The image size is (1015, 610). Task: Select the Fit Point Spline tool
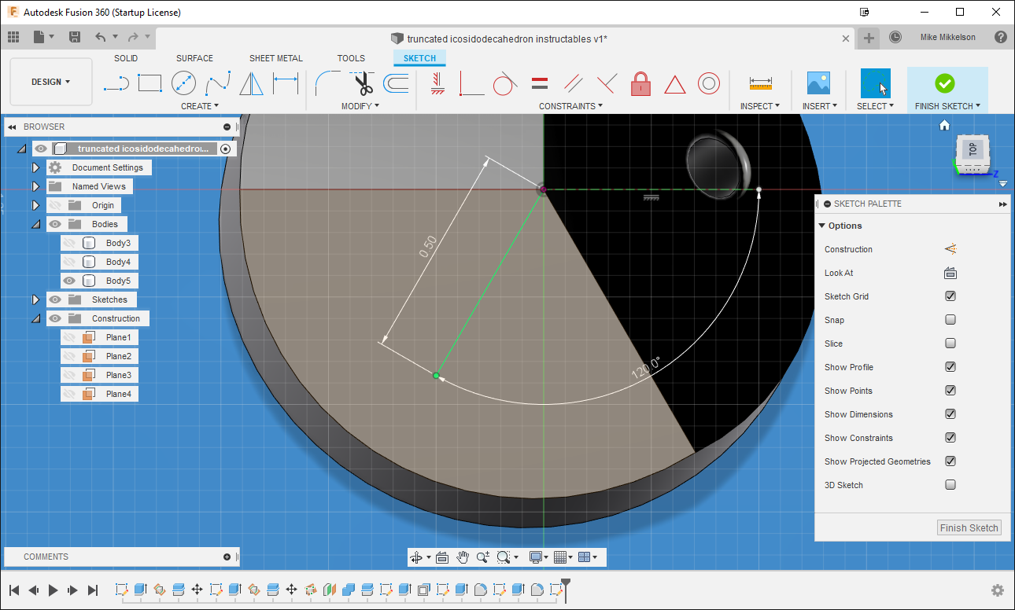point(217,83)
